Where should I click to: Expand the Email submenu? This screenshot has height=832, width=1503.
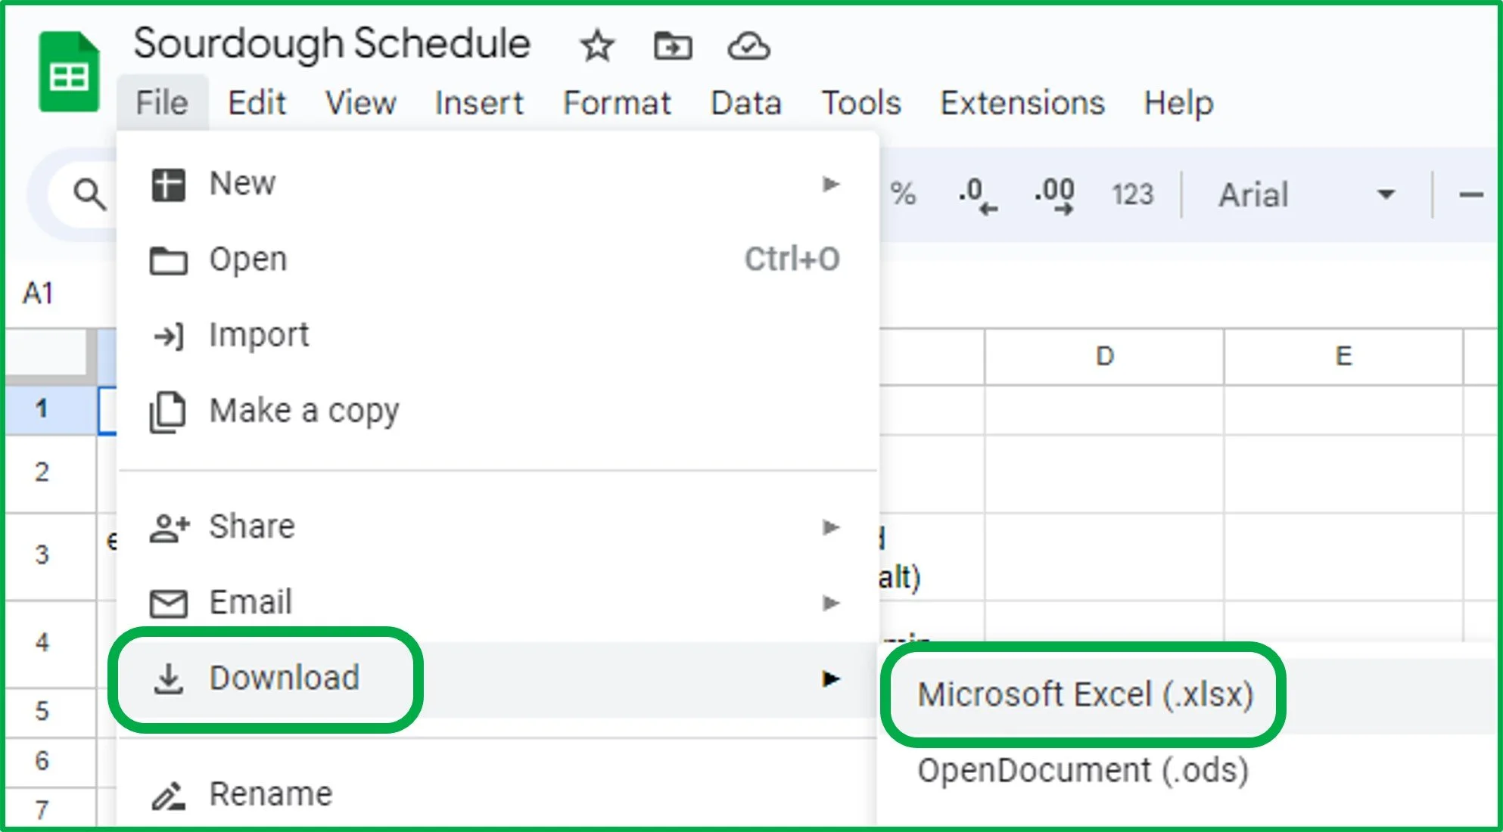[x=498, y=603]
